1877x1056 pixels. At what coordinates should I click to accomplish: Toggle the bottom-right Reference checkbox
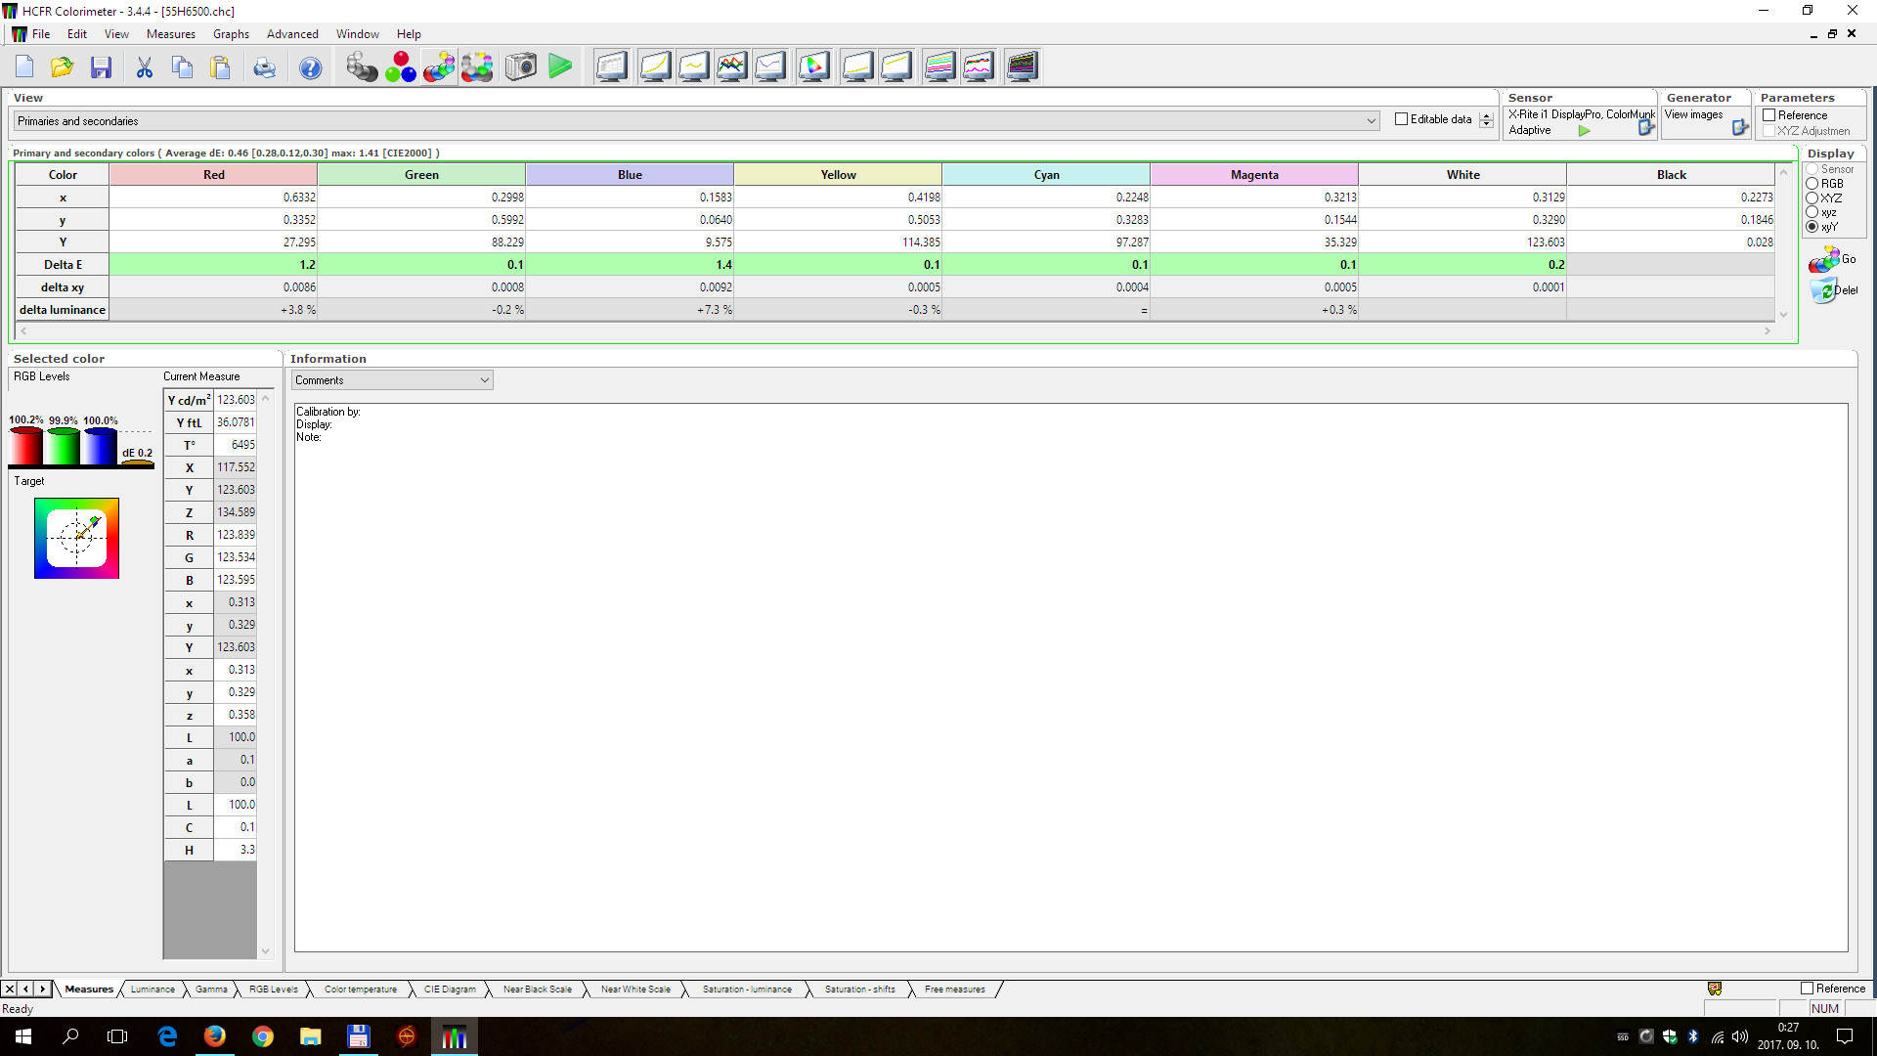(x=1807, y=989)
